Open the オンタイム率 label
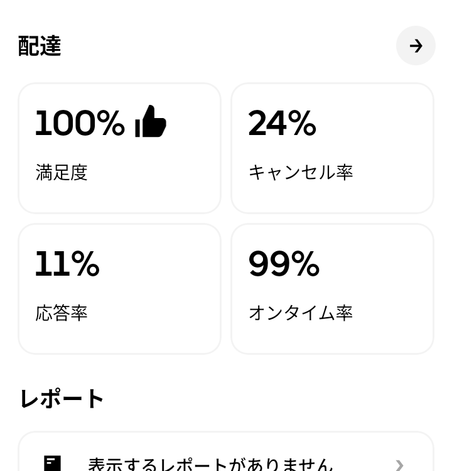The height and width of the screenshot is (471, 452). tap(301, 313)
